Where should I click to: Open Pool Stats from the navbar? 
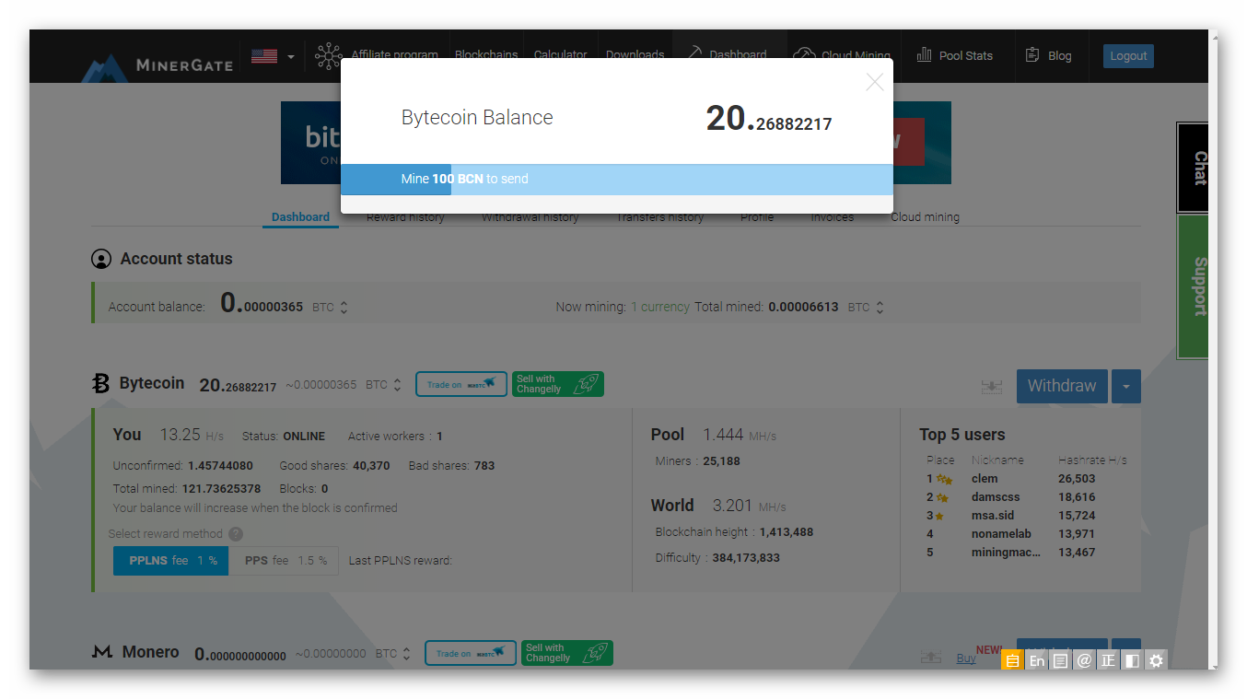(x=955, y=55)
